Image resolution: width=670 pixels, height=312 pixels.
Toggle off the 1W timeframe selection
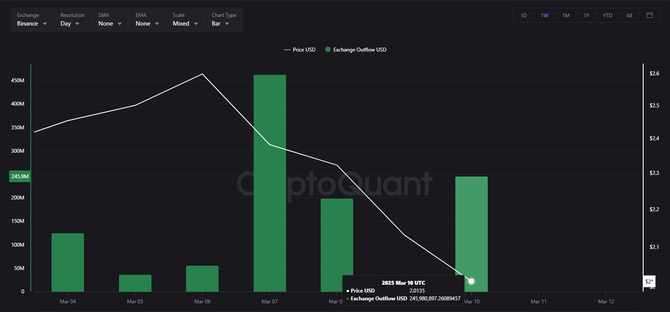tap(544, 15)
